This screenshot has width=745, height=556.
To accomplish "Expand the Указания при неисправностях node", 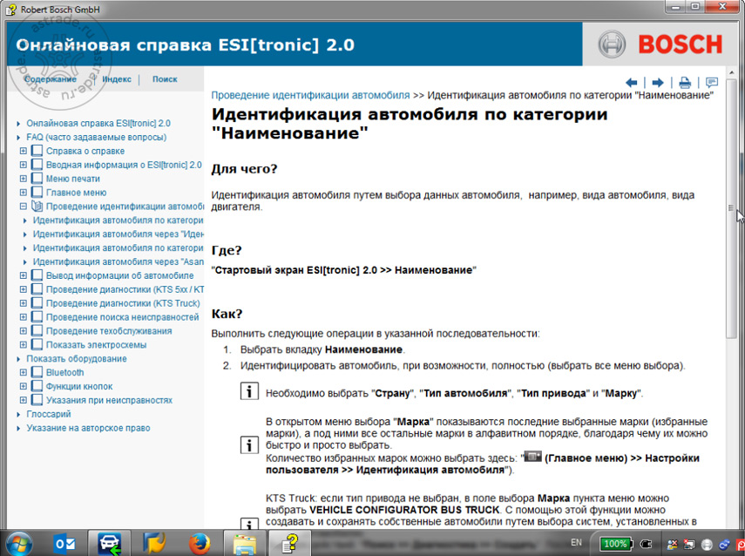I will tap(23, 400).
